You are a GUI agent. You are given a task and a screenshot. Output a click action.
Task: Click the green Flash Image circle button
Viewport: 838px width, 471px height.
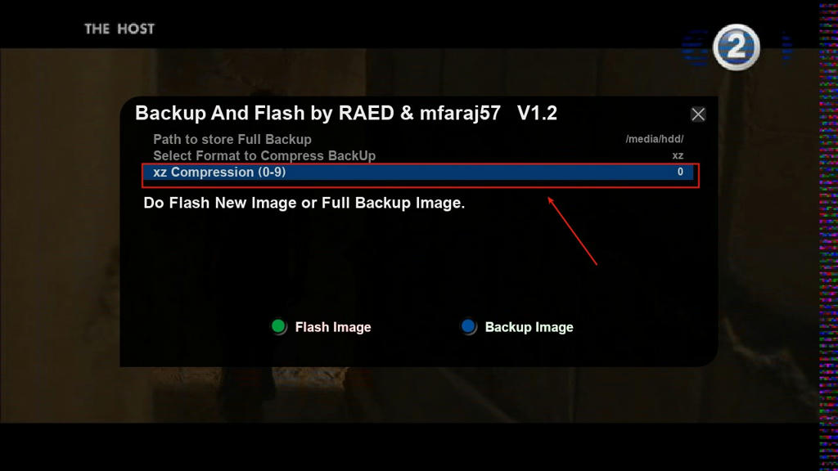pos(278,326)
